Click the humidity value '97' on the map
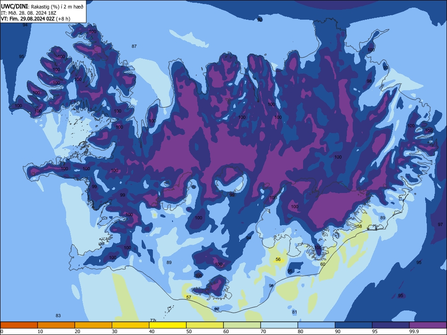This screenshot has height=335, width=447. coord(440,225)
